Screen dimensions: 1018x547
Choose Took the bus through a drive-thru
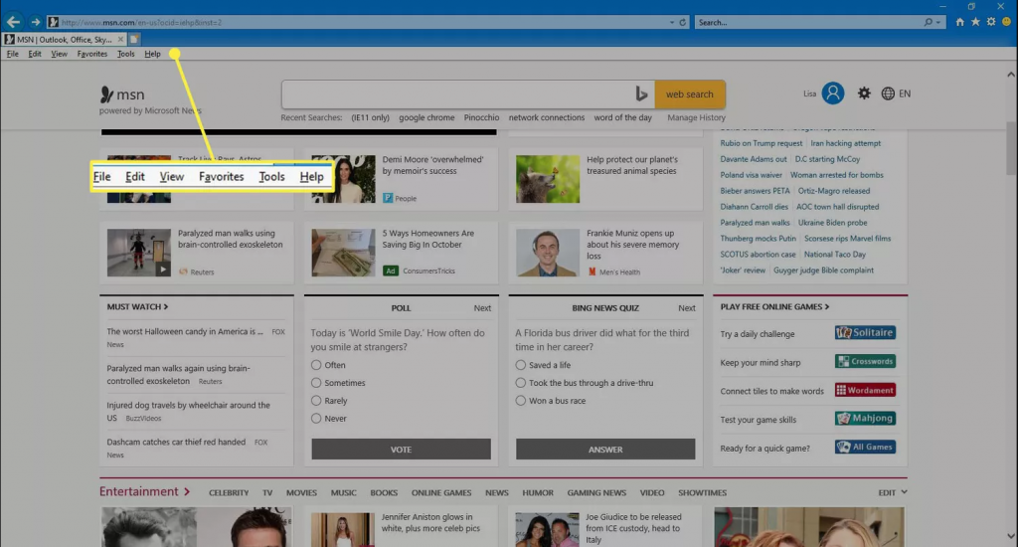click(521, 383)
